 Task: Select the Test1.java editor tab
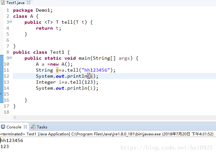coord(16,3)
